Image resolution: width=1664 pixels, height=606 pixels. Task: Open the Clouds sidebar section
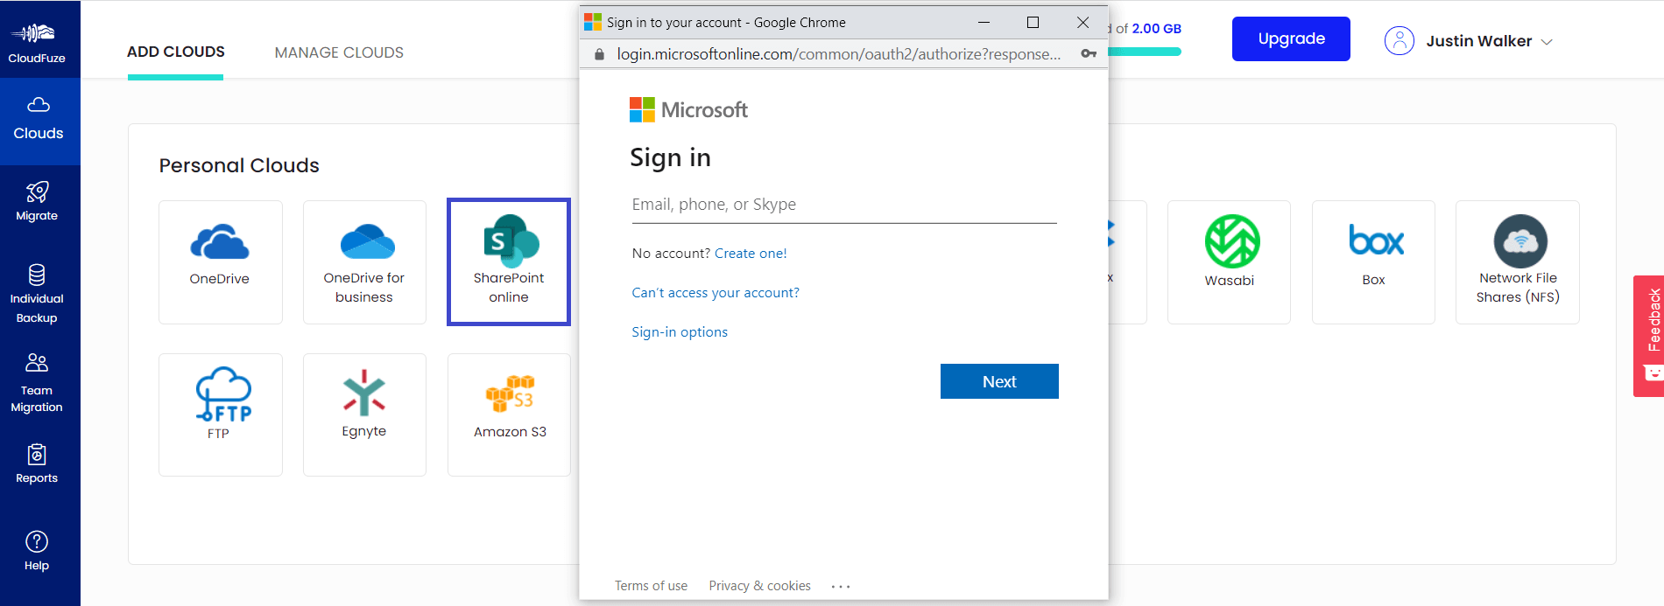point(39,120)
